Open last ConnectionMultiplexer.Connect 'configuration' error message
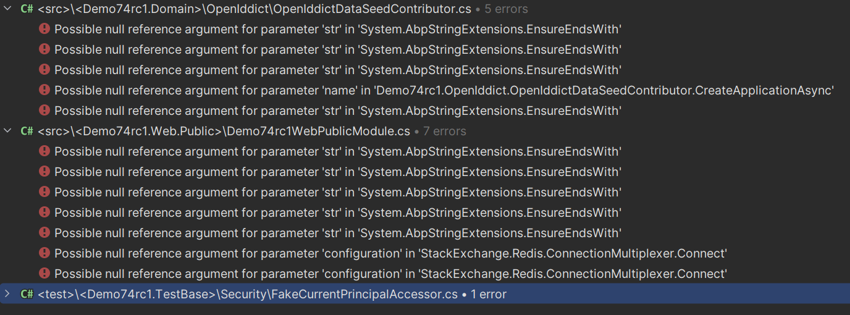This screenshot has height=315, width=850. point(390,274)
